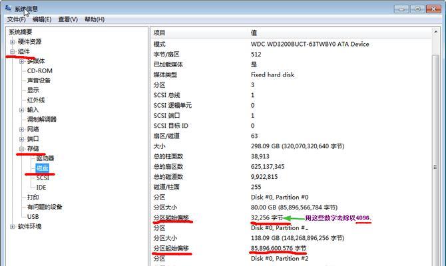Screen dimensions: 446x266
Task: Select the 红外线 tree item
Action: (x=36, y=100)
